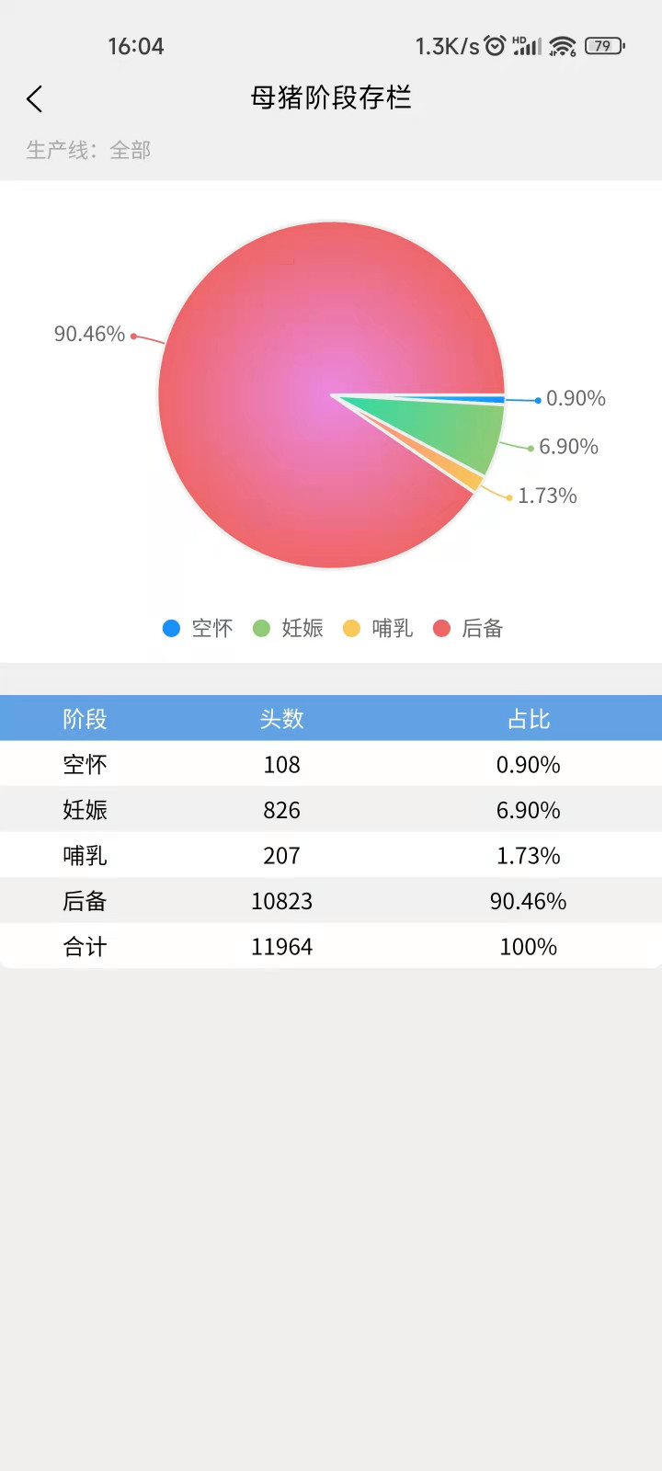Toggle the 后备 legend item

click(x=468, y=628)
